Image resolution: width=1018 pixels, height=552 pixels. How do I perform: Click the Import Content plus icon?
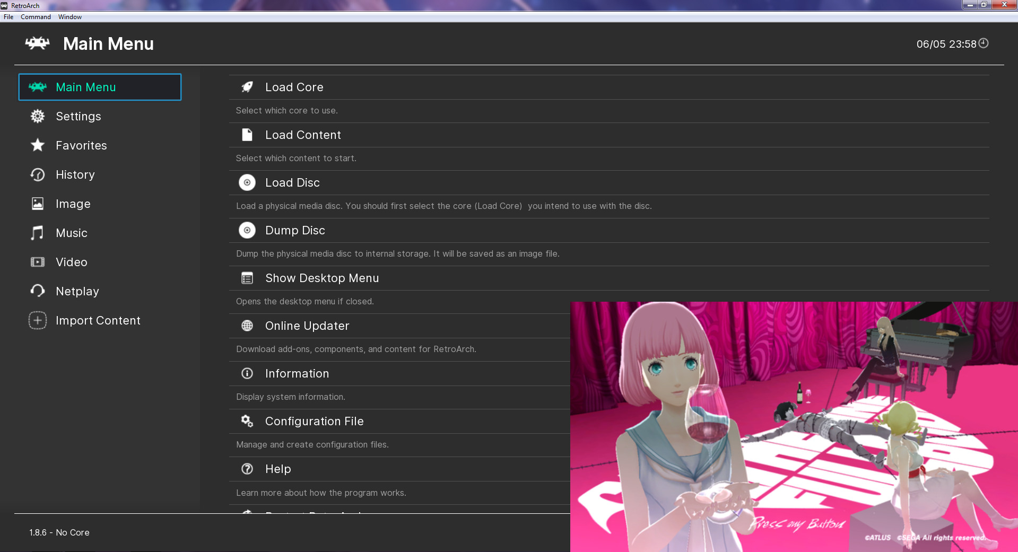pos(38,320)
